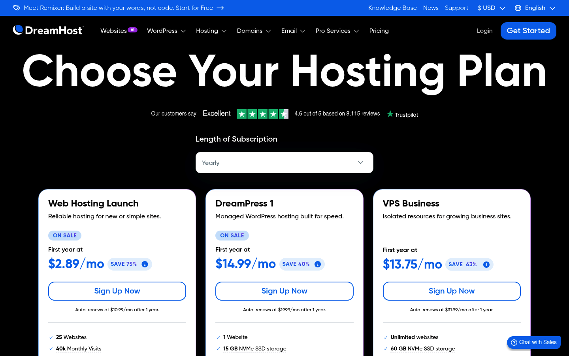Click the 40k Monthly Visits feature
569x356 pixels.
pos(79,348)
